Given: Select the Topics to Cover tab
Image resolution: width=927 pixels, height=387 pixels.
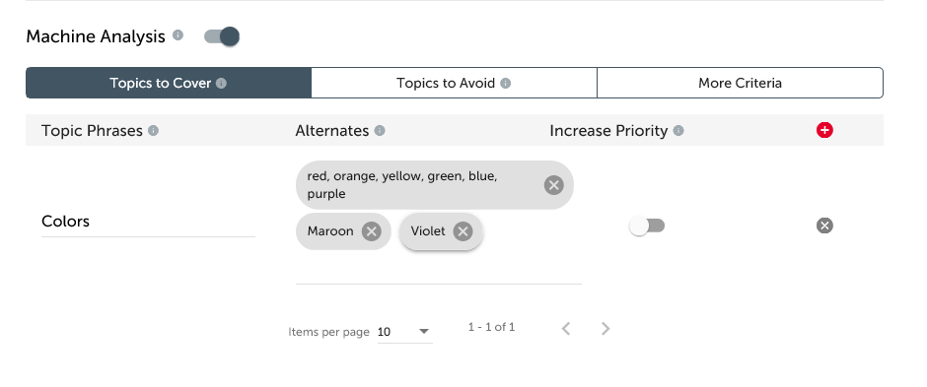Looking at the screenshot, I should [x=169, y=83].
